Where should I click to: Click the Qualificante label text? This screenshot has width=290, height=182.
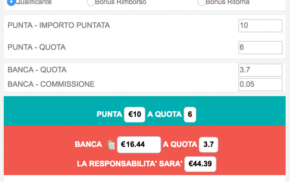[x=33, y=2]
